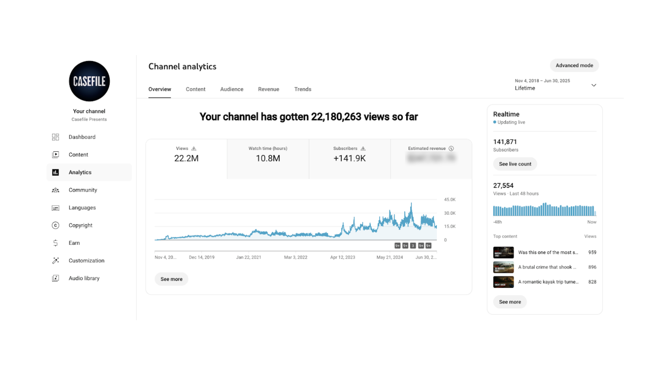Switch to the Audience tab

click(232, 89)
